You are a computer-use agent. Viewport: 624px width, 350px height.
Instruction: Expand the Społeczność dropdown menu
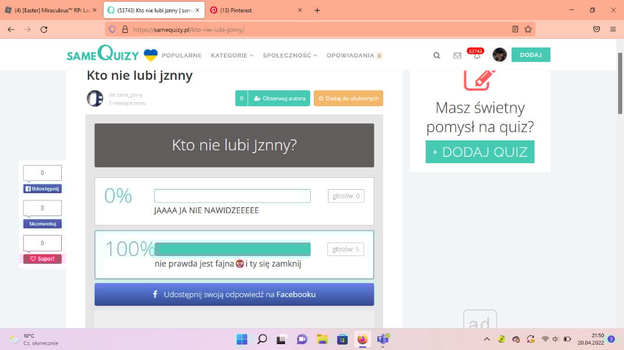[x=290, y=55]
